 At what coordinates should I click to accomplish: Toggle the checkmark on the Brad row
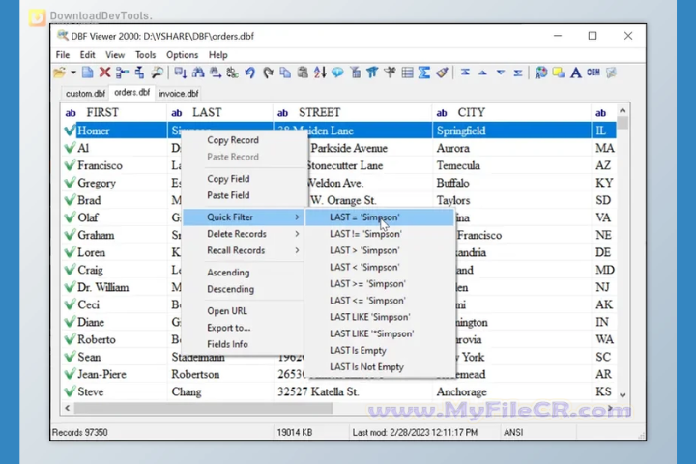tap(70, 200)
